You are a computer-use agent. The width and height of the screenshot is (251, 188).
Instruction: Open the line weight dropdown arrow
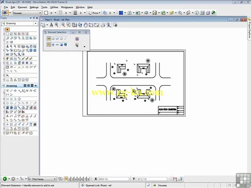point(85,13)
